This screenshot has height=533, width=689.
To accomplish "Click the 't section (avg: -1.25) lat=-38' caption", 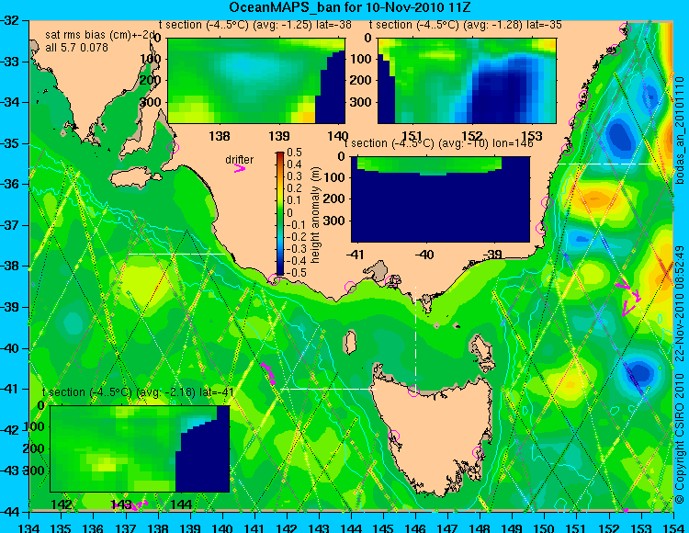I will pyautogui.click(x=255, y=25).
